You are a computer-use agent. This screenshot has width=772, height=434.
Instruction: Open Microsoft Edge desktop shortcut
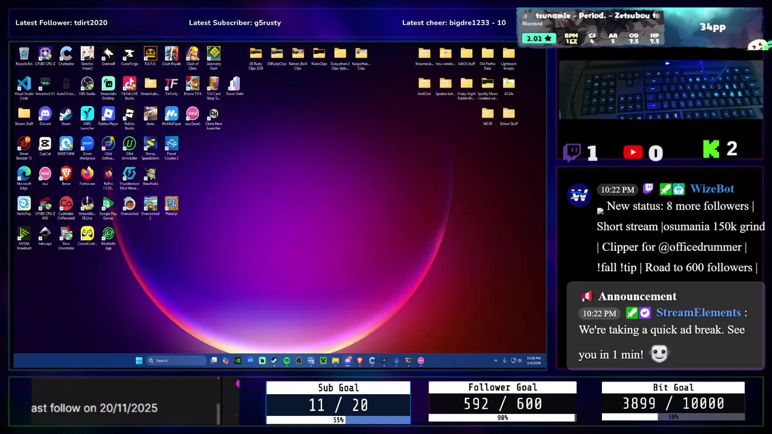24,178
